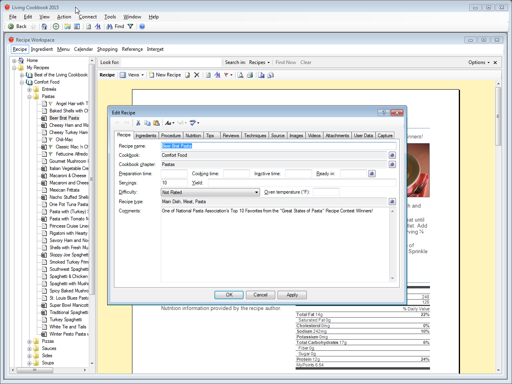Click the gear button next to Ready in
Viewport: 512px width, 384px height.
[x=372, y=174]
